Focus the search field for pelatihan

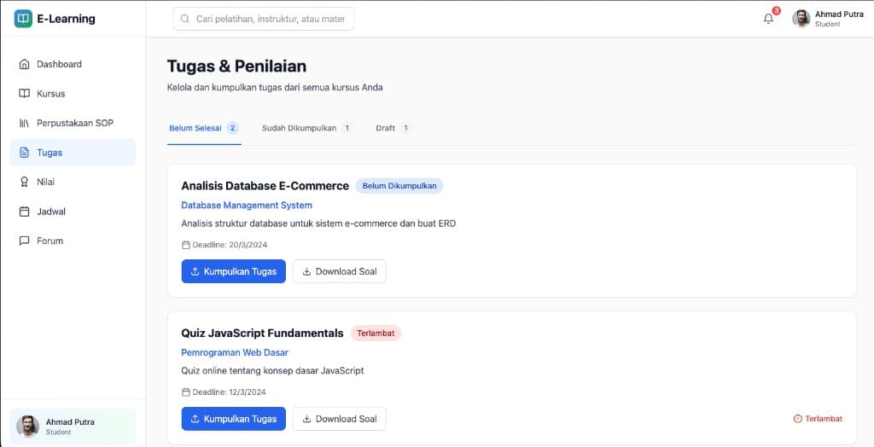coord(271,19)
